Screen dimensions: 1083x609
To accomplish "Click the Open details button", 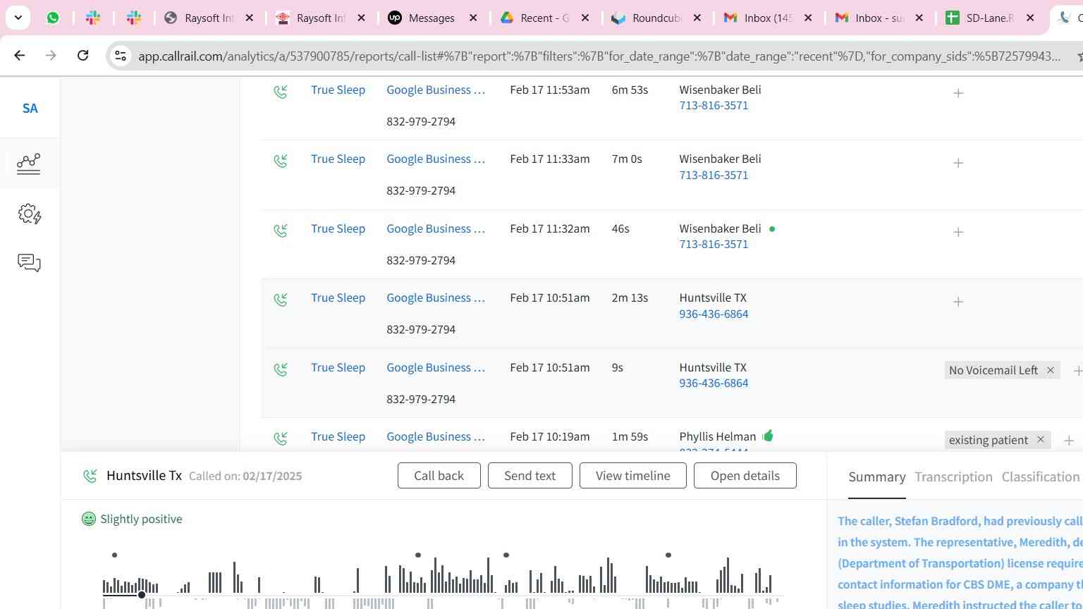I will 745,476.
